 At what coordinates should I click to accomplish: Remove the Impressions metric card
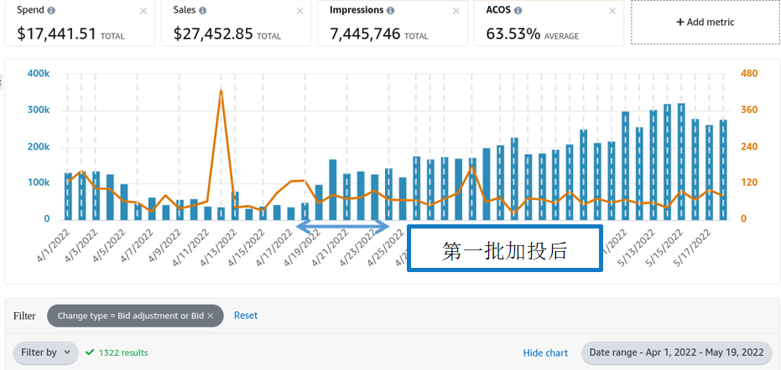click(456, 11)
